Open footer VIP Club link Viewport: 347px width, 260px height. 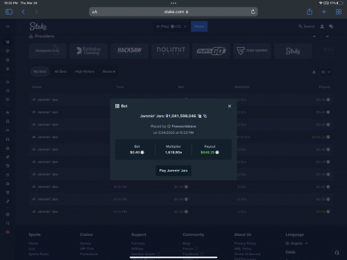coord(87,249)
